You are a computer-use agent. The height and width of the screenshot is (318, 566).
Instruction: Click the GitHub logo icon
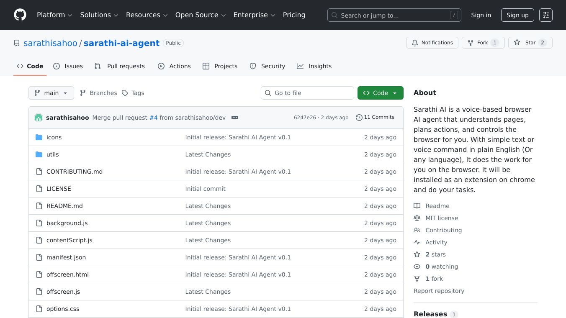pyautogui.click(x=20, y=15)
